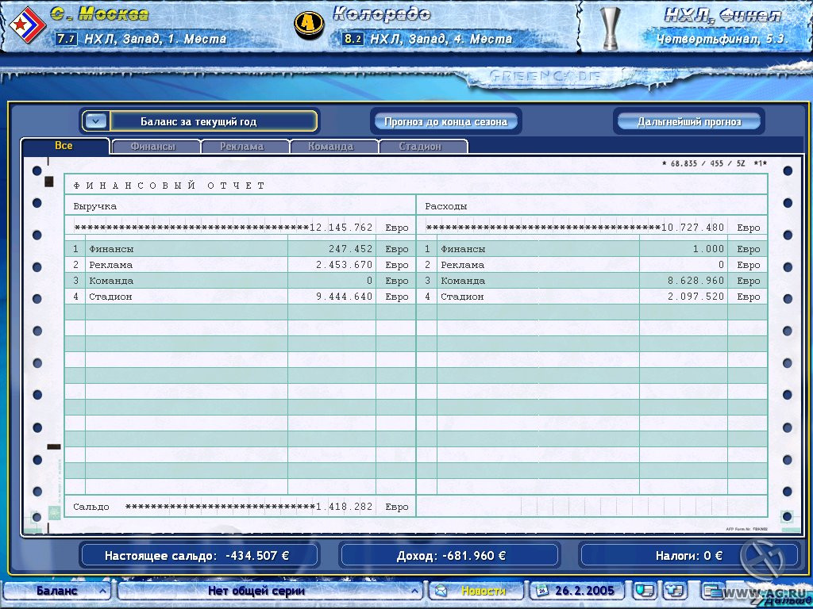Click 'Четвертьфинал, 5.3.' text

[x=722, y=38]
